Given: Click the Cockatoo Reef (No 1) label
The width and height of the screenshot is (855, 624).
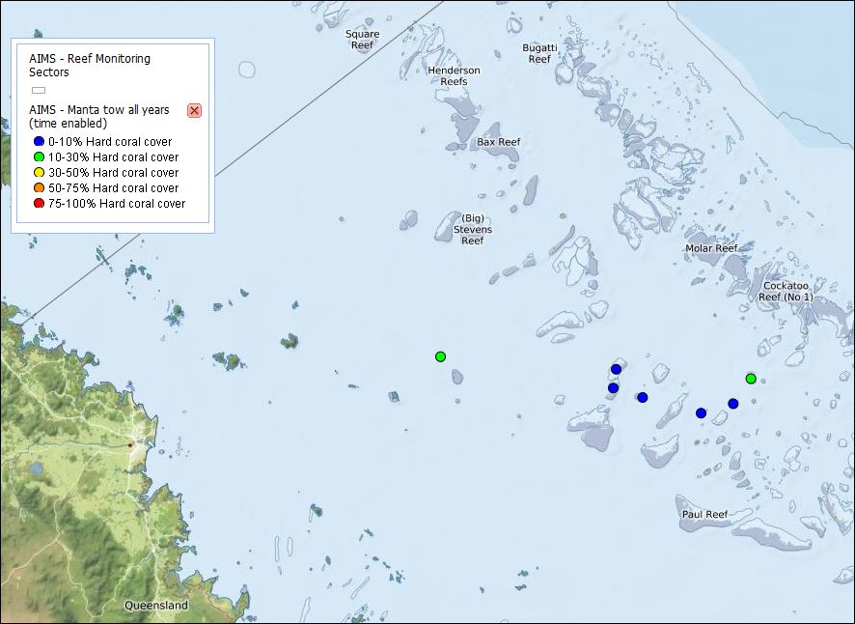Looking at the screenshot, I should tap(786, 291).
